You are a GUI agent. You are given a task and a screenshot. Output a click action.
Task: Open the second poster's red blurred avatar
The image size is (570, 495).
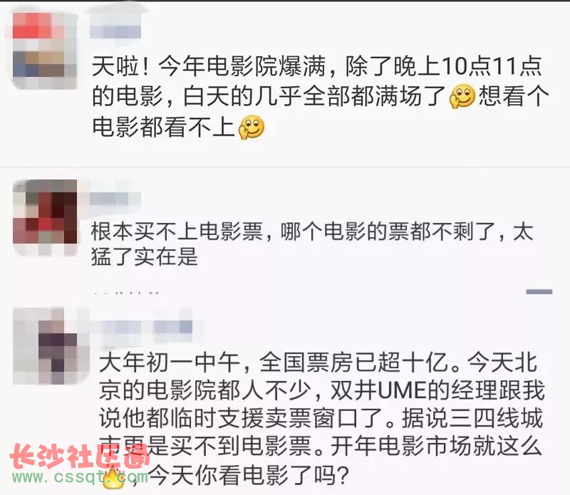tap(45, 217)
